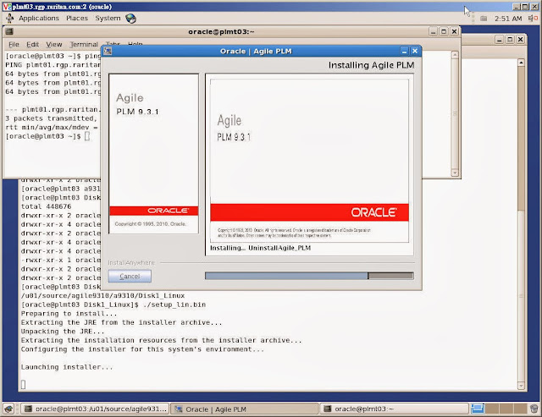
Task: Click the clock showing 2:51 AM
Action: (508, 19)
